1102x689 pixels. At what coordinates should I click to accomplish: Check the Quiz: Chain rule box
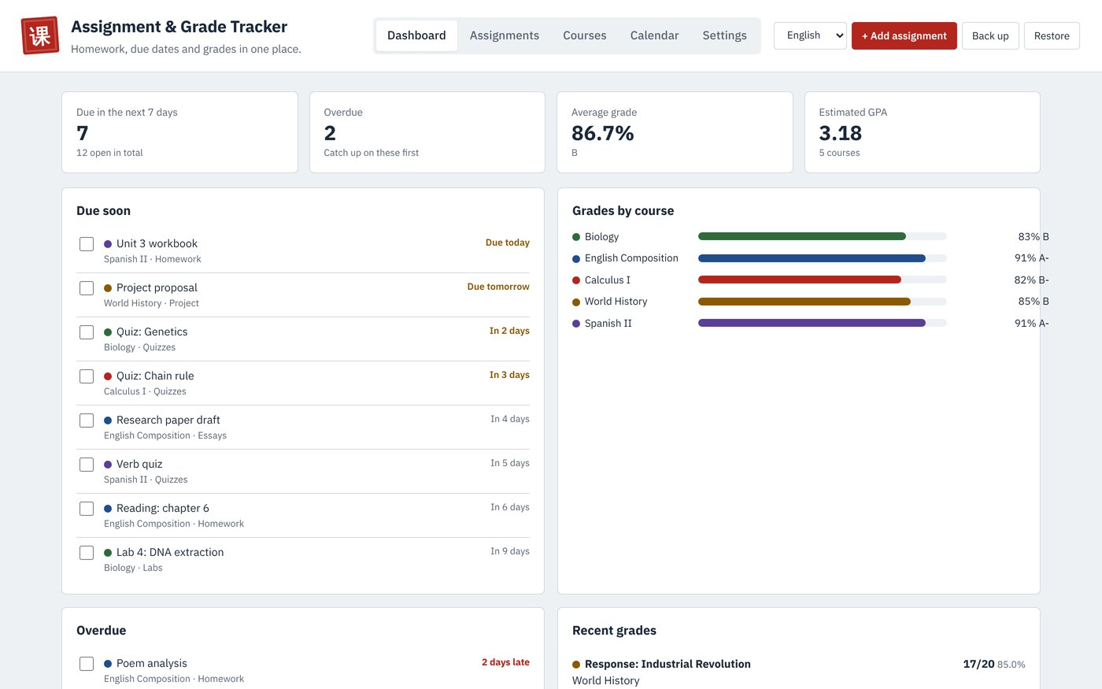pos(87,376)
